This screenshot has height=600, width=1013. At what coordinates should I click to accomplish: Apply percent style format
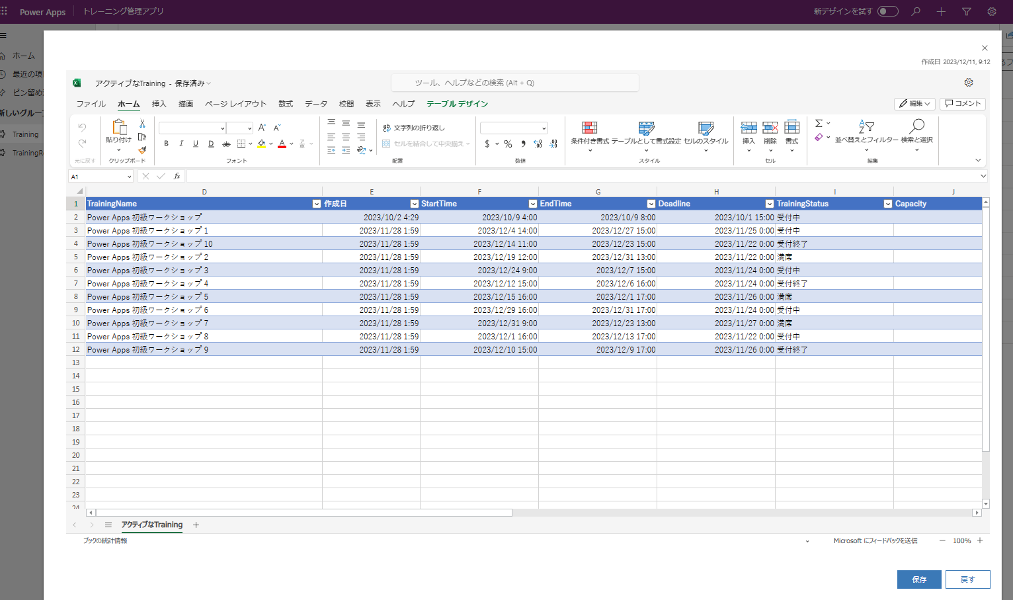(508, 144)
